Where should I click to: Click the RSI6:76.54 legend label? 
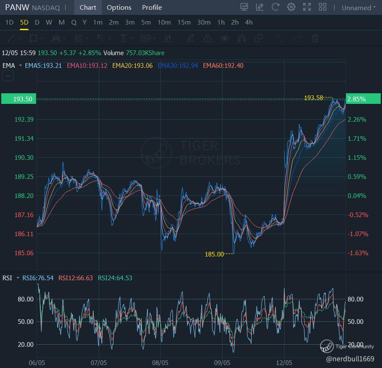[x=38, y=278]
